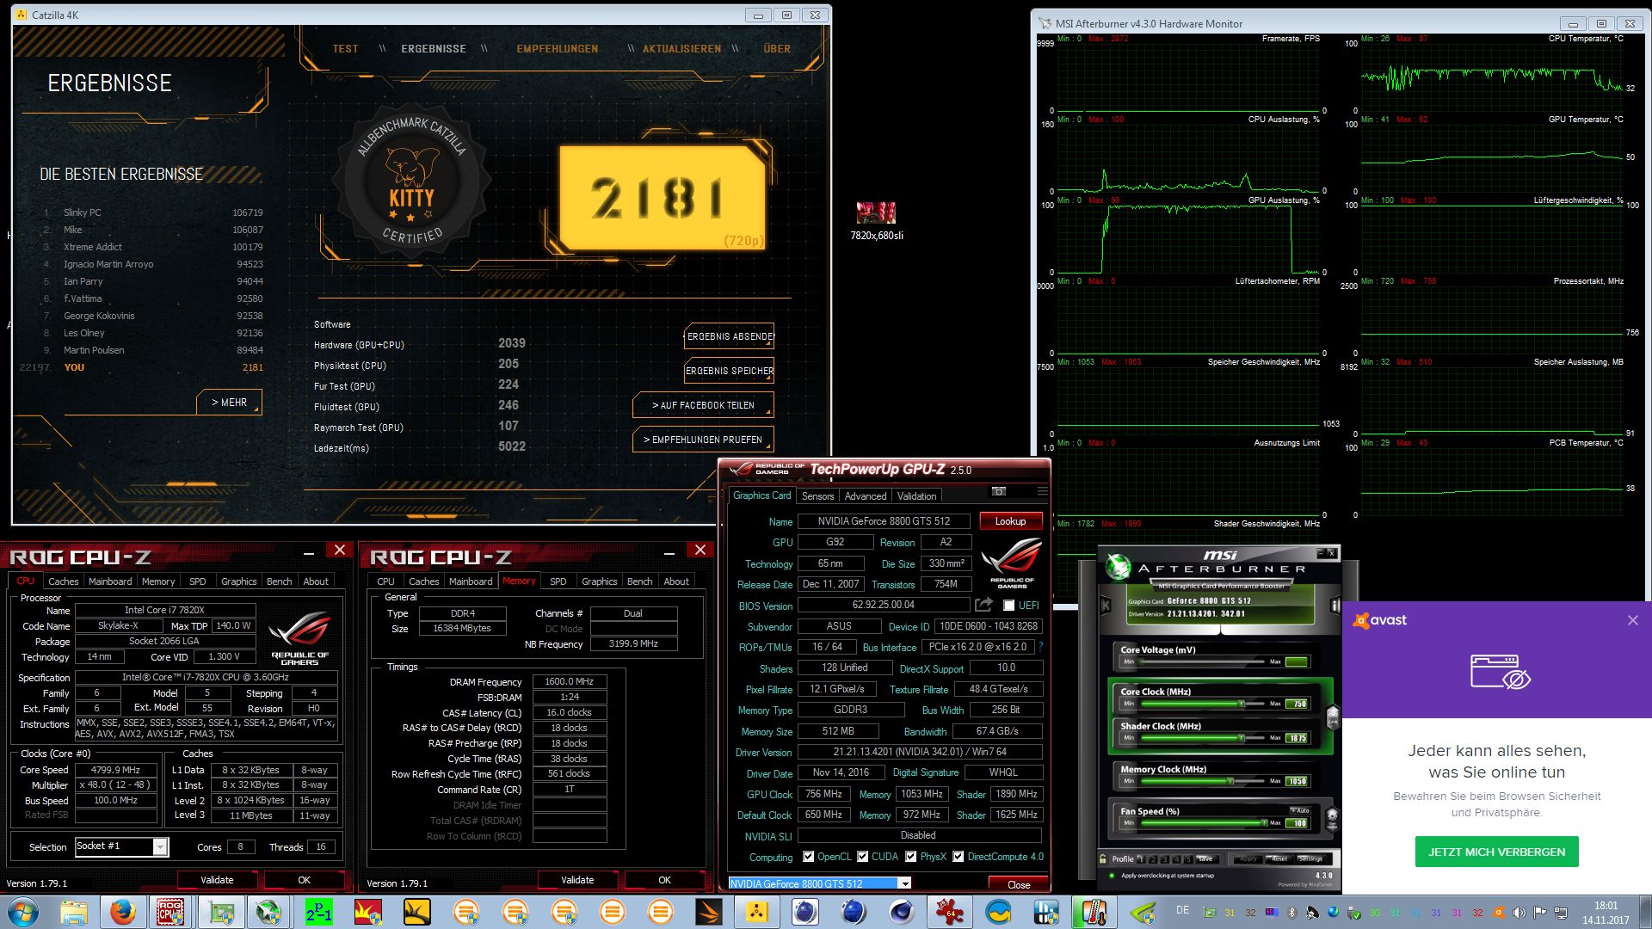This screenshot has height=929, width=1652.
Task: Click AUF FACEBOOK TEILEN button
Action: (x=703, y=405)
